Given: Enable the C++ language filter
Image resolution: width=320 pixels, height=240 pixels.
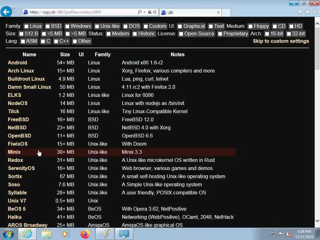Looking at the screenshot, I should [x=56, y=42].
